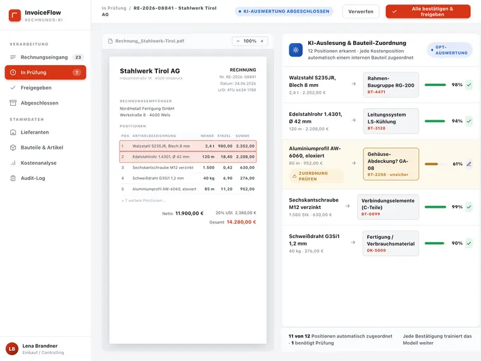Select Fertigung / Verbrauchsmaterial component box

point(390,243)
